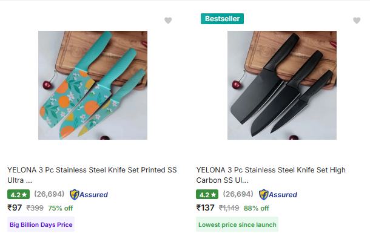Toggle wishlist heart on black knife set

(x=357, y=21)
